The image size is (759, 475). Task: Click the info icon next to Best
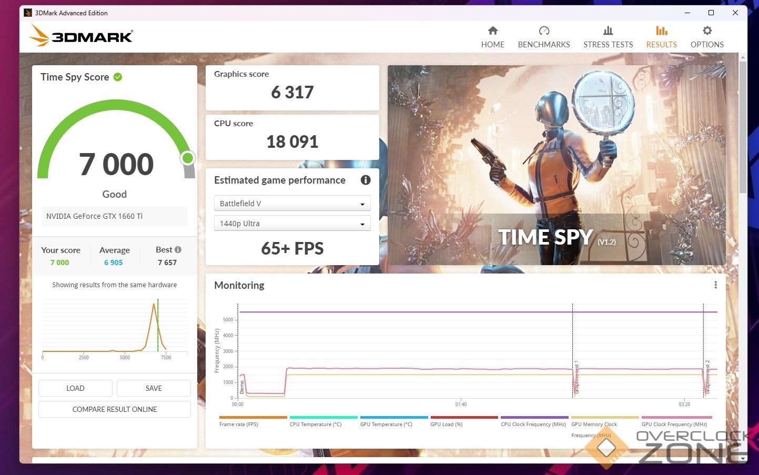point(178,250)
